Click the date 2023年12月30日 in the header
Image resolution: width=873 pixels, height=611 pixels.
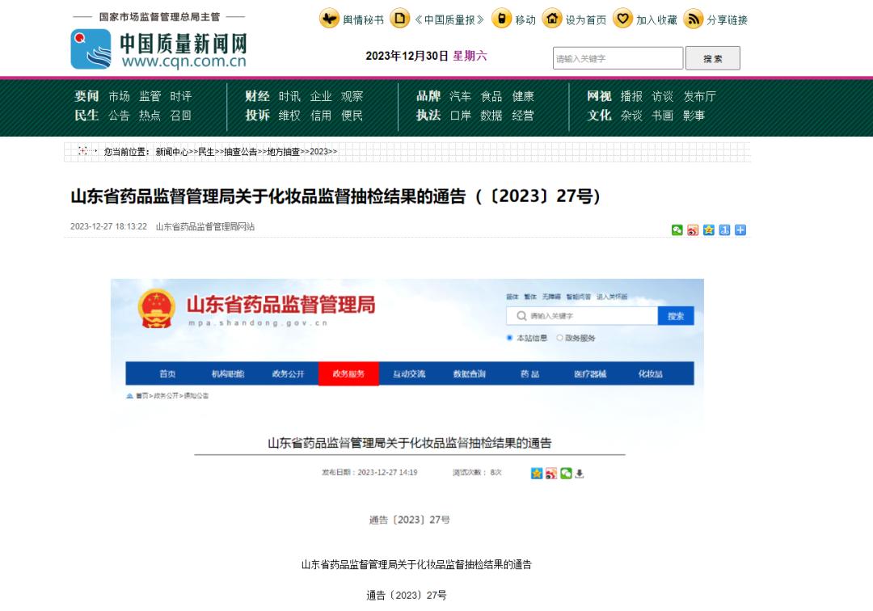pos(407,56)
